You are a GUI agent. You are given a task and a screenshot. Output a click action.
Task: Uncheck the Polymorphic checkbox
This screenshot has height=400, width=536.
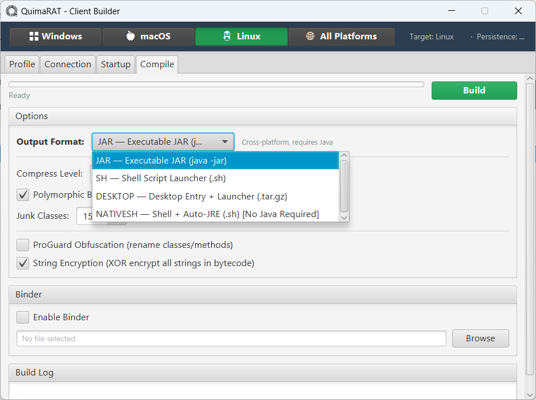coord(23,195)
